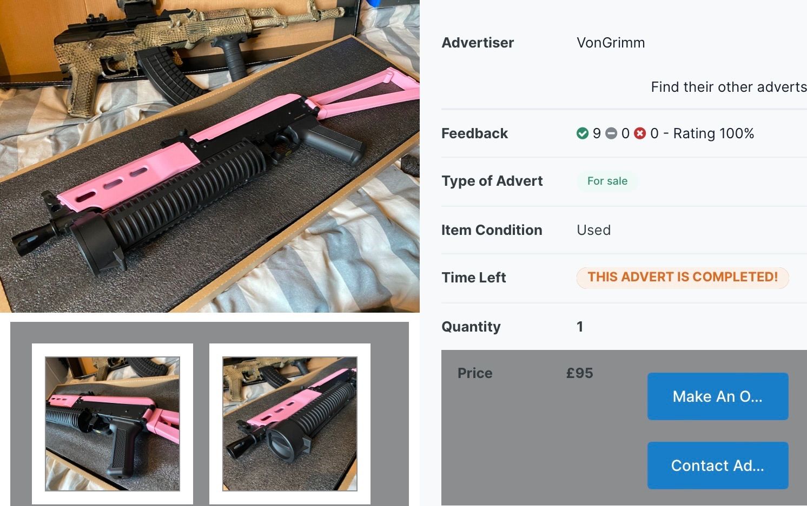Viewport: 807px width, 506px height.
Task: Open the VonGrimm advertiser profile
Action: [611, 43]
